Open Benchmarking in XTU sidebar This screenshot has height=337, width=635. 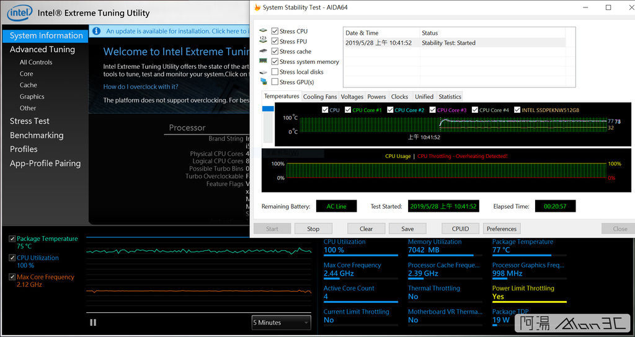[x=37, y=135]
